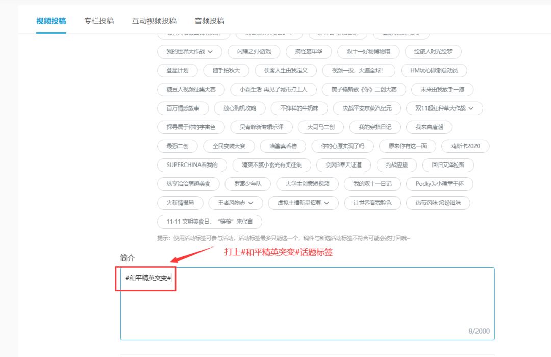Screen dimensions: 551x357
Task: Open the 音频投稿 tab
Action: pyautogui.click(x=210, y=21)
